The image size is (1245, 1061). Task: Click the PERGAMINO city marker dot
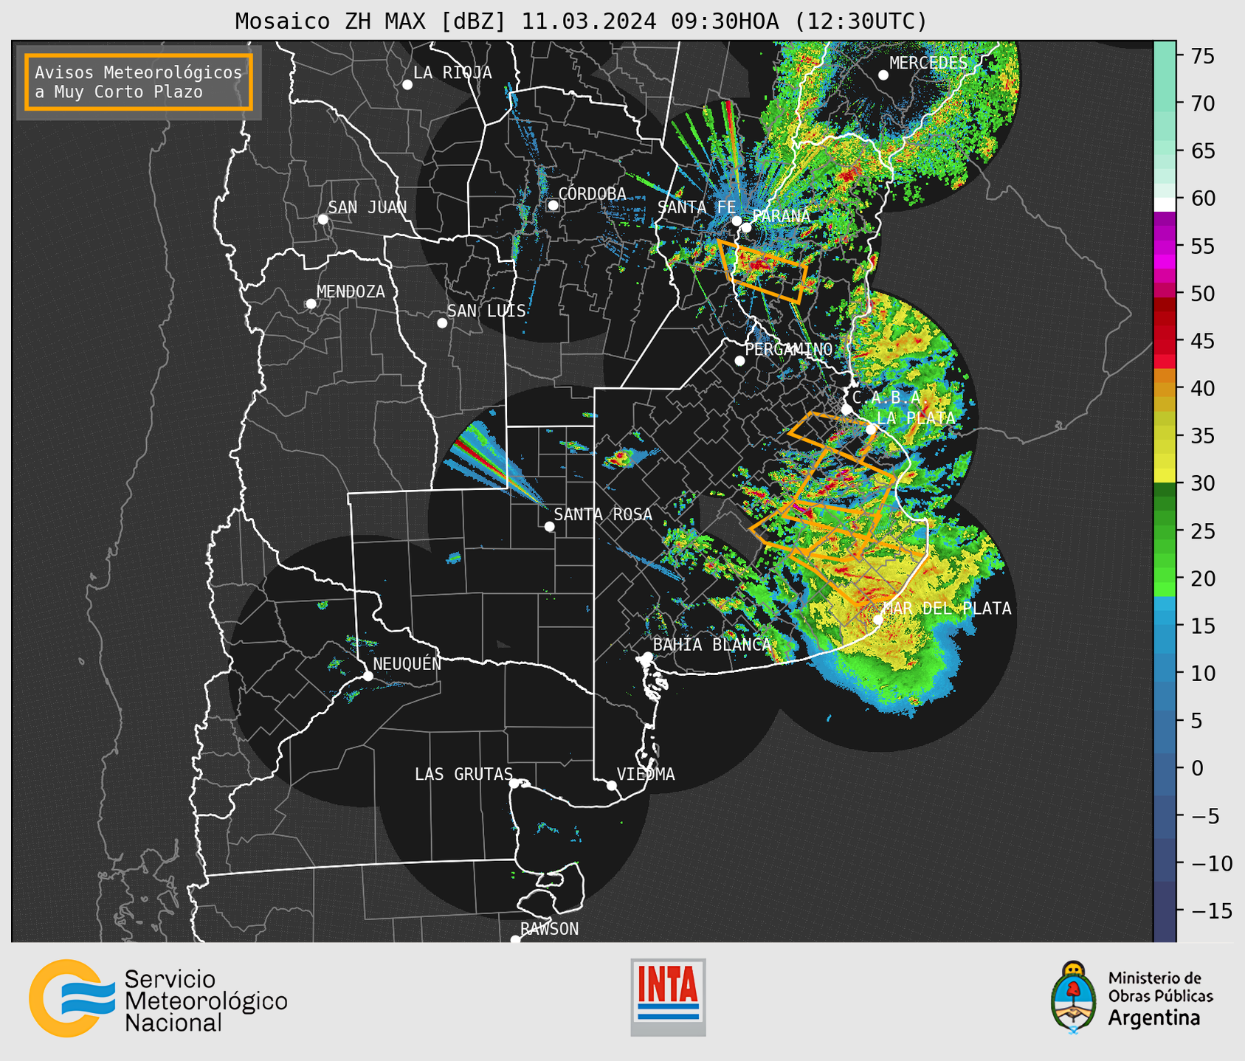click(739, 361)
